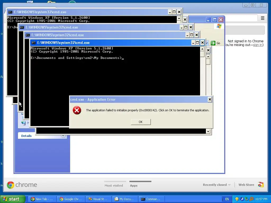Close the My Documents Explorer window
This screenshot has width=271, height=203.
221,20
